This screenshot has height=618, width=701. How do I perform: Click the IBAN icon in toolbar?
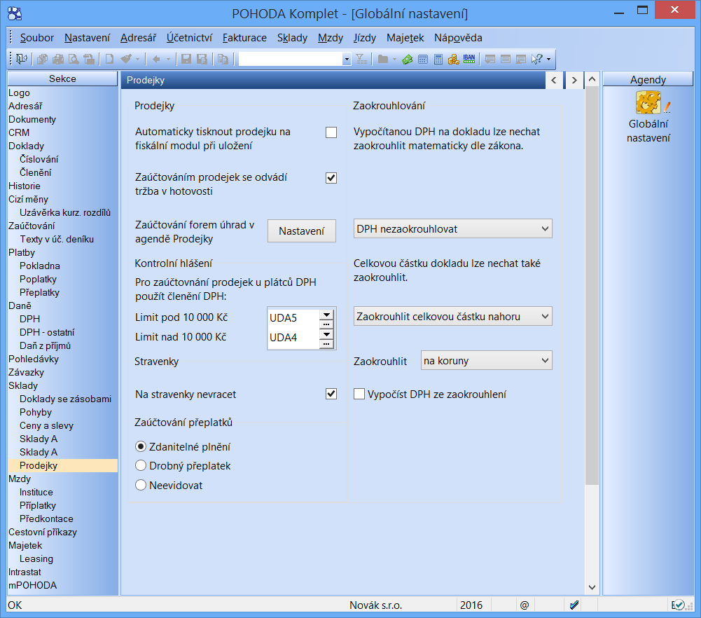469,60
